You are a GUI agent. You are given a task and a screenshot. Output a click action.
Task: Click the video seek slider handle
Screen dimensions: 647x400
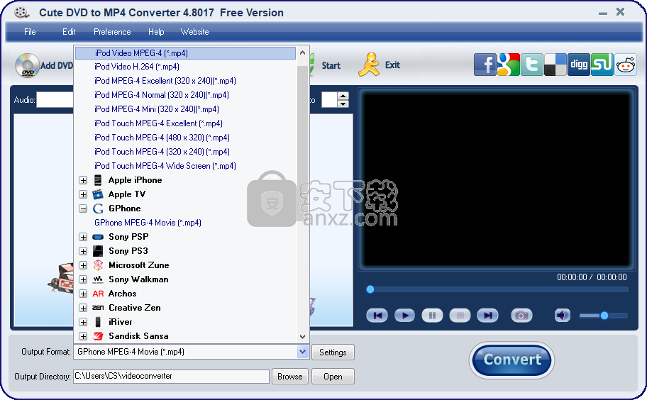click(x=370, y=289)
